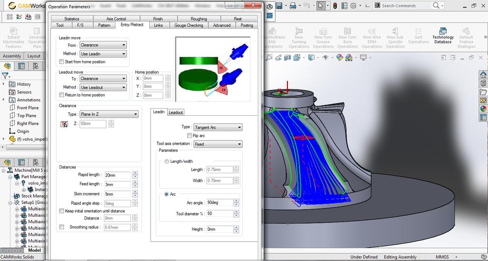Viewport: 488px width, 261px height.
Task: Enable Start from home position checkbox
Action: [61, 61]
